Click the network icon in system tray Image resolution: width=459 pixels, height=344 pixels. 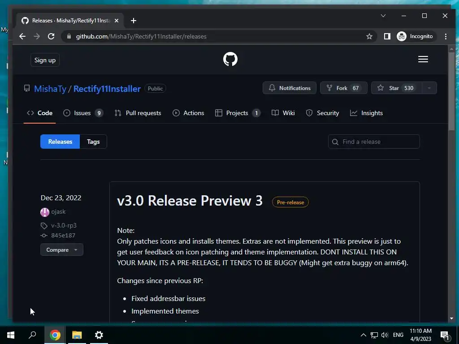coord(374,335)
